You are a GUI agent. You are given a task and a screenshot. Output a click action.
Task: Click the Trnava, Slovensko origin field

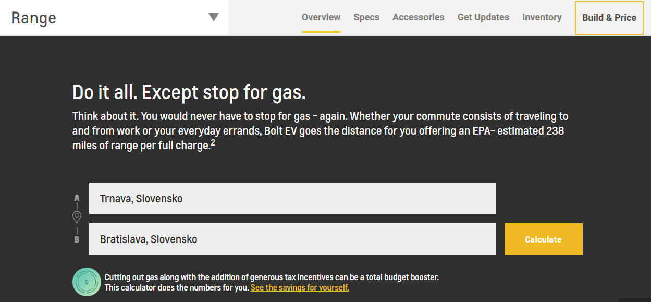pyautogui.click(x=292, y=198)
